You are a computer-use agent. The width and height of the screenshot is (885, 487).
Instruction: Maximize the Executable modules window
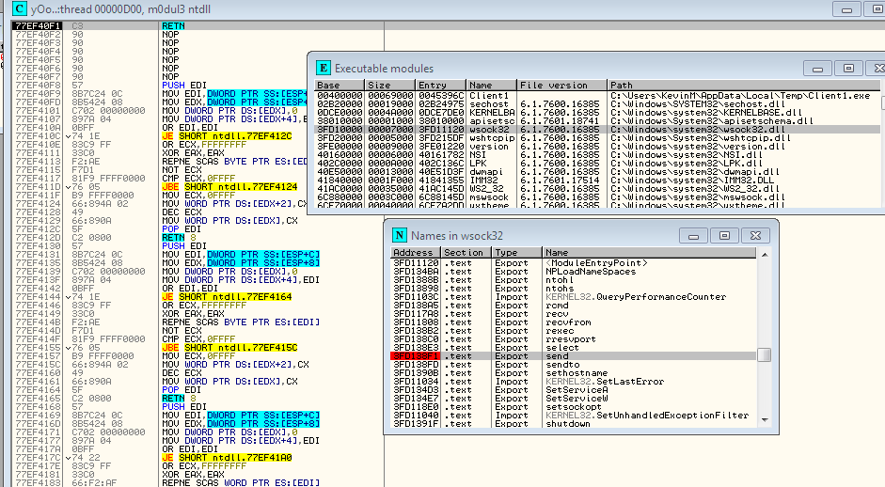click(x=848, y=69)
